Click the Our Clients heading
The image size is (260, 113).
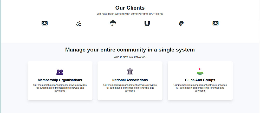pyautogui.click(x=130, y=8)
